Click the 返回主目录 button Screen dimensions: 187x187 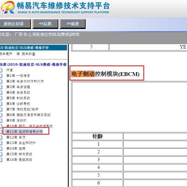(15, 24)
